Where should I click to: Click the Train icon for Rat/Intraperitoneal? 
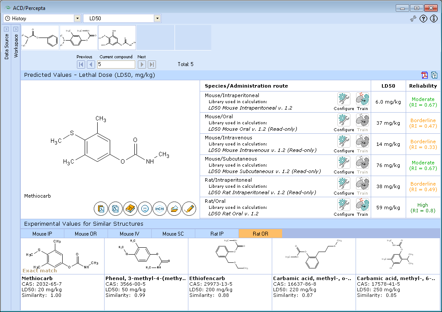[362, 183]
